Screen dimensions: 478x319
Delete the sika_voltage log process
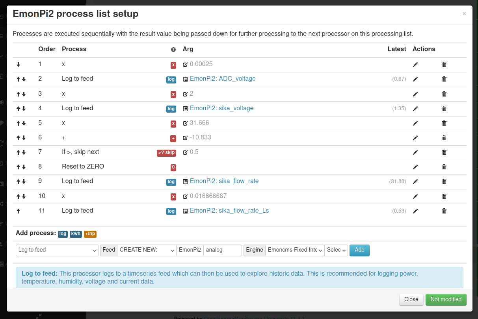coord(444,109)
